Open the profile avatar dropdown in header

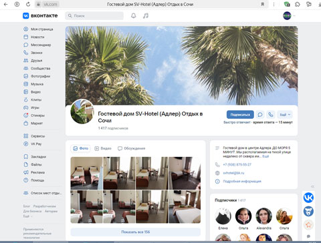pyautogui.click(x=289, y=15)
